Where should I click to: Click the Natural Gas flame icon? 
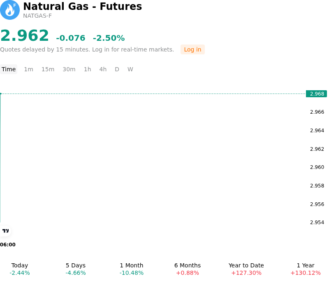click(x=9, y=10)
